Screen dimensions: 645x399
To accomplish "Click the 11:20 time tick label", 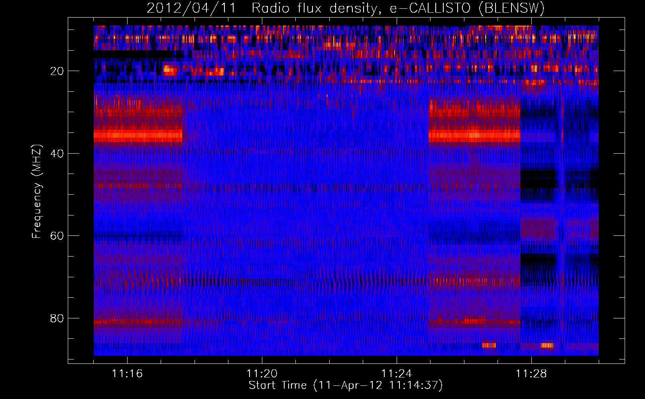I will [262, 373].
